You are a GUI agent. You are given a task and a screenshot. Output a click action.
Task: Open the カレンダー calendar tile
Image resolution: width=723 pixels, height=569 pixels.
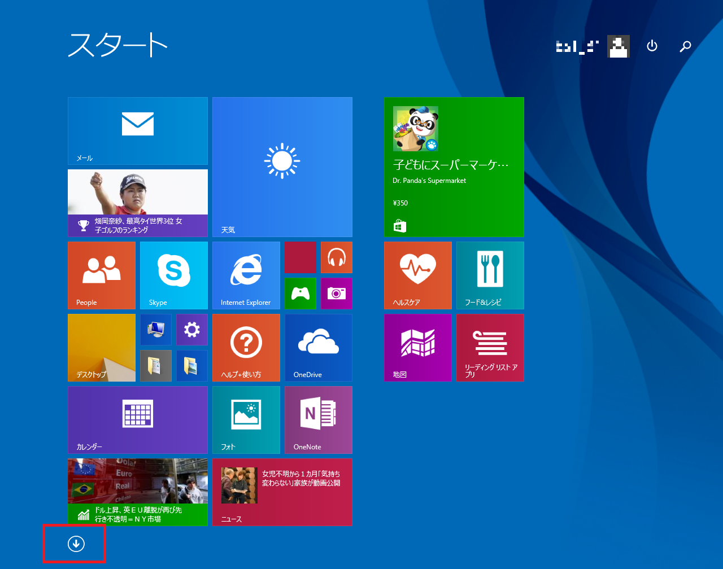pyautogui.click(x=138, y=420)
